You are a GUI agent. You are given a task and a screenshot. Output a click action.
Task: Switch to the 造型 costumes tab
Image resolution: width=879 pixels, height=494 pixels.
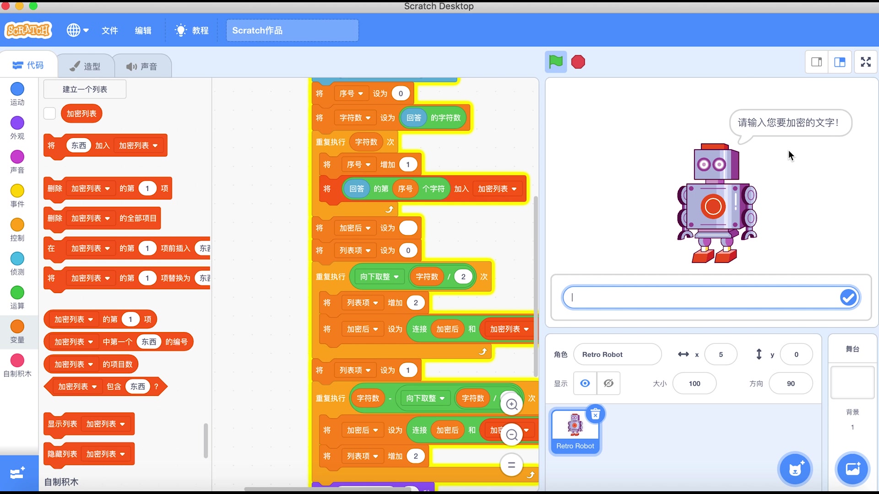point(85,65)
